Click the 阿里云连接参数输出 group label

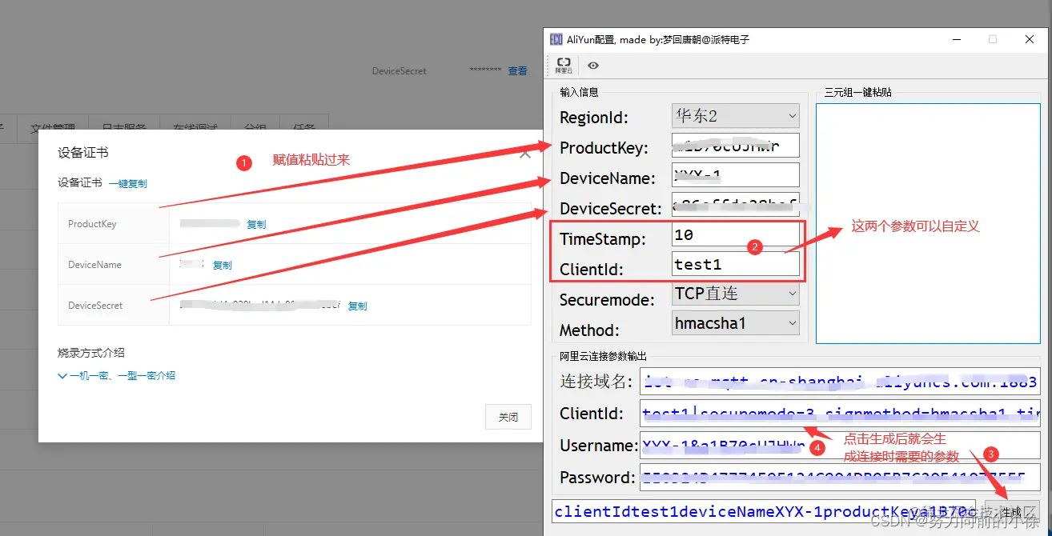[604, 356]
